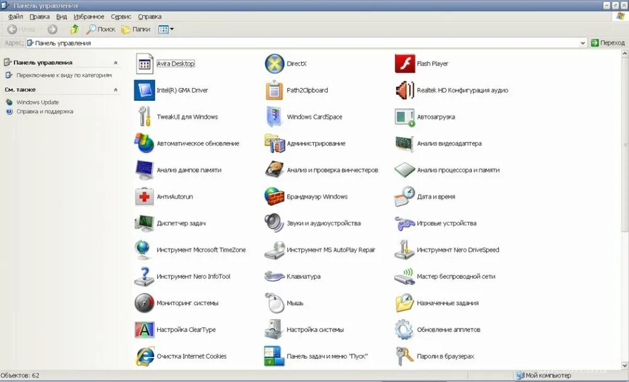Viewport: 629px width, 382px height.
Task: Open Очистка Internet Cookies icon
Action: [145, 356]
